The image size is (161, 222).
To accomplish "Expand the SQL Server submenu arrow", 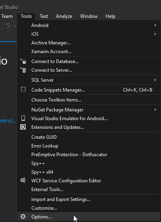I will 155,80.
